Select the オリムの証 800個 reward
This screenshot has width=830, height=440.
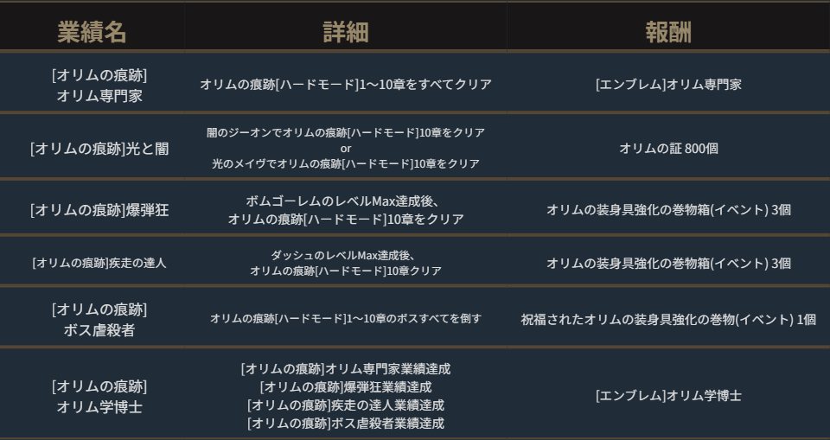pyautogui.click(x=667, y=149)
